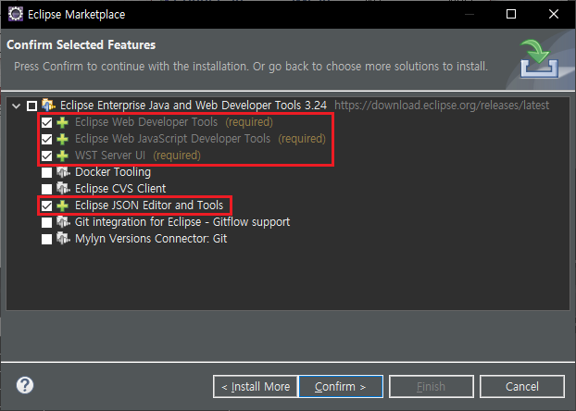Select Git integration for Eclipse - Gitflow support row
Image resolution: width=576 pixels, height=411 pixels.
pyautogui.click(x=182, y=222)
